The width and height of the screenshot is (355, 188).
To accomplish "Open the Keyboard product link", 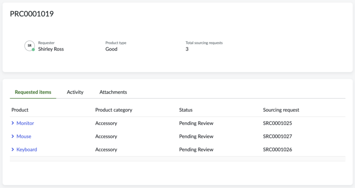I will [x=27, y=149].
